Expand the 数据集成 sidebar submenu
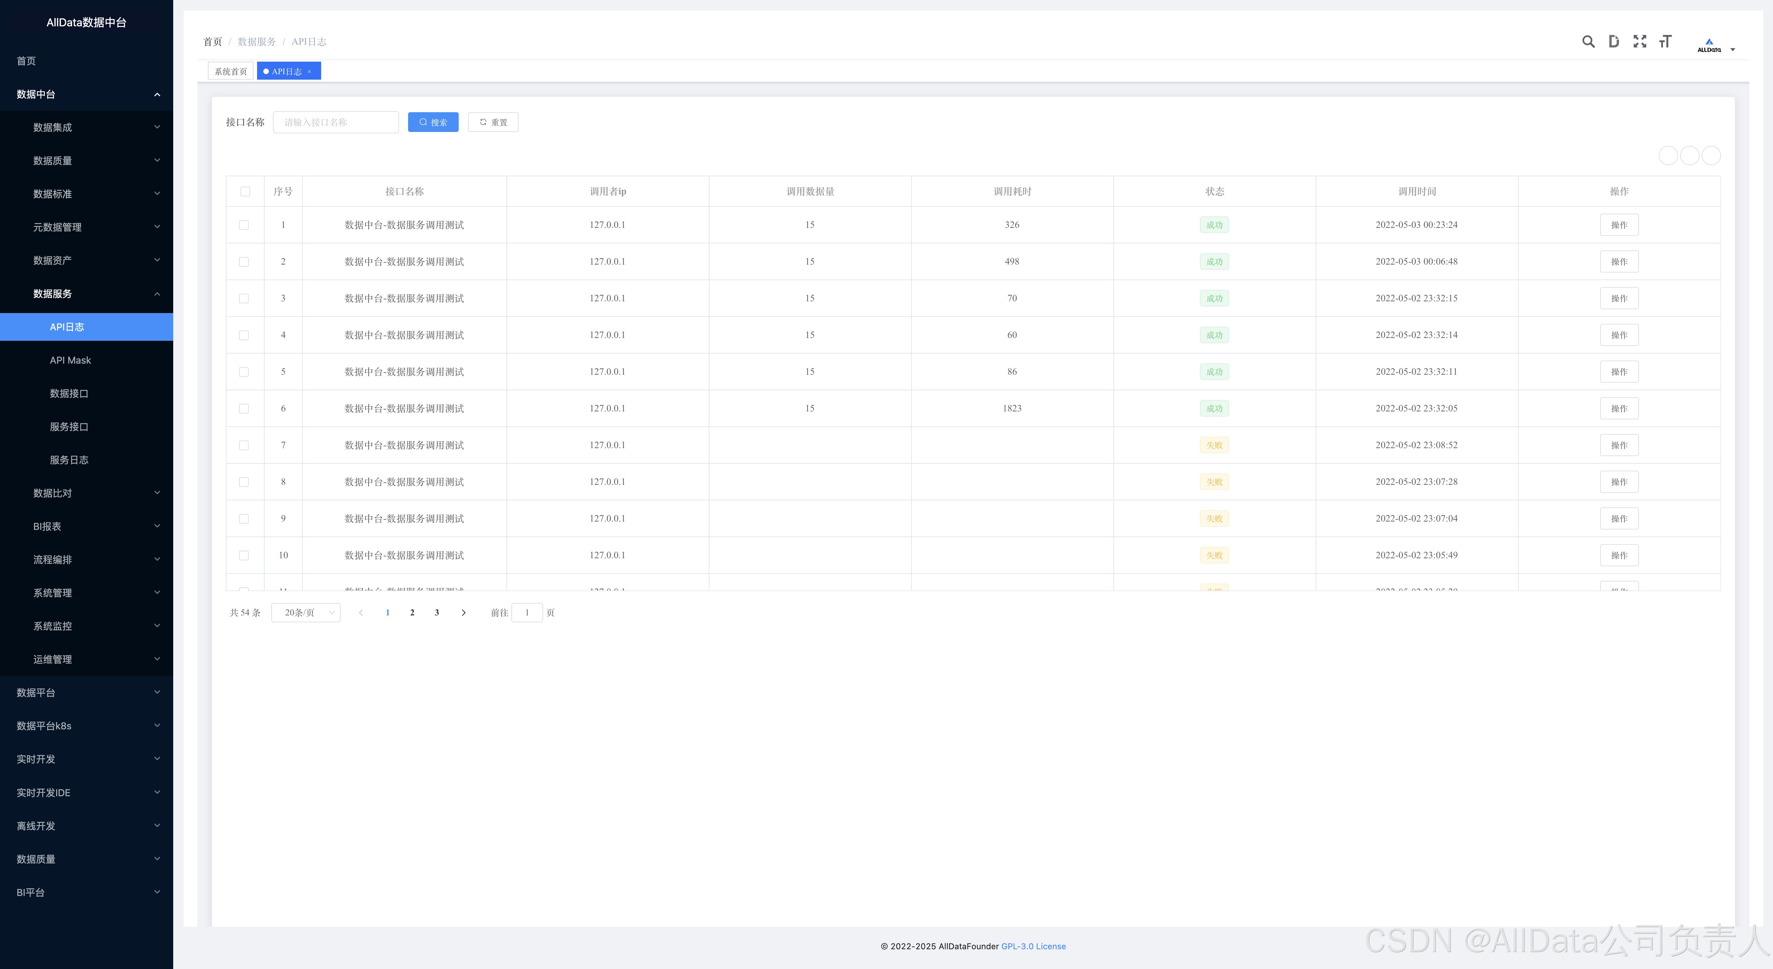This screenshot has width=1773, height=969. click(87, 127)
